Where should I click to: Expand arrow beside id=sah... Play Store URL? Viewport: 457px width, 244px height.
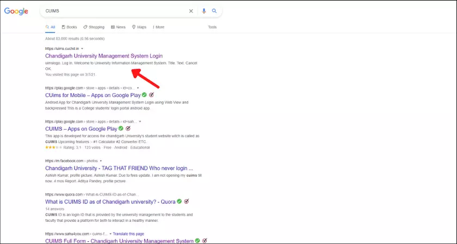click(x=140, y=121)
